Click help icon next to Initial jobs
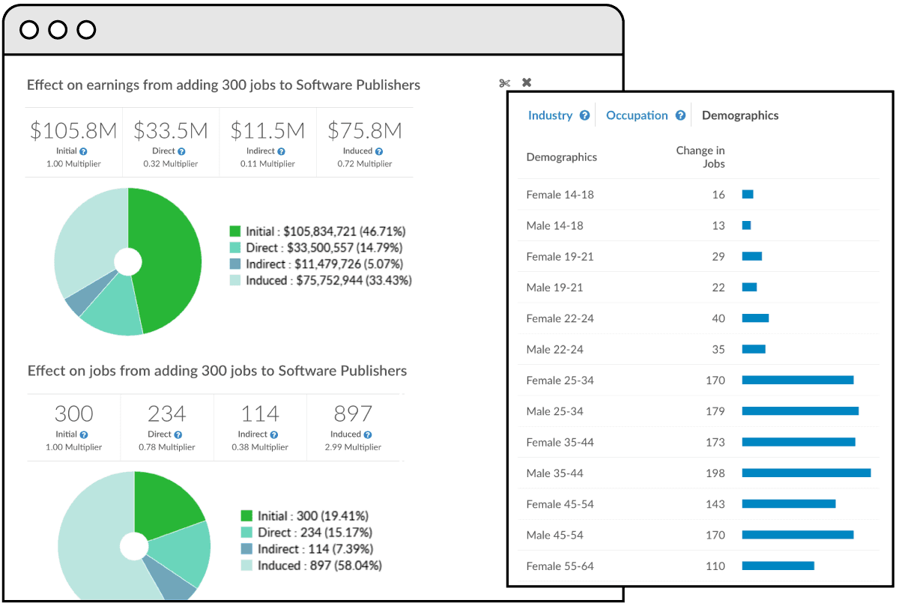 pyautogui.click(x=84, y=434)
